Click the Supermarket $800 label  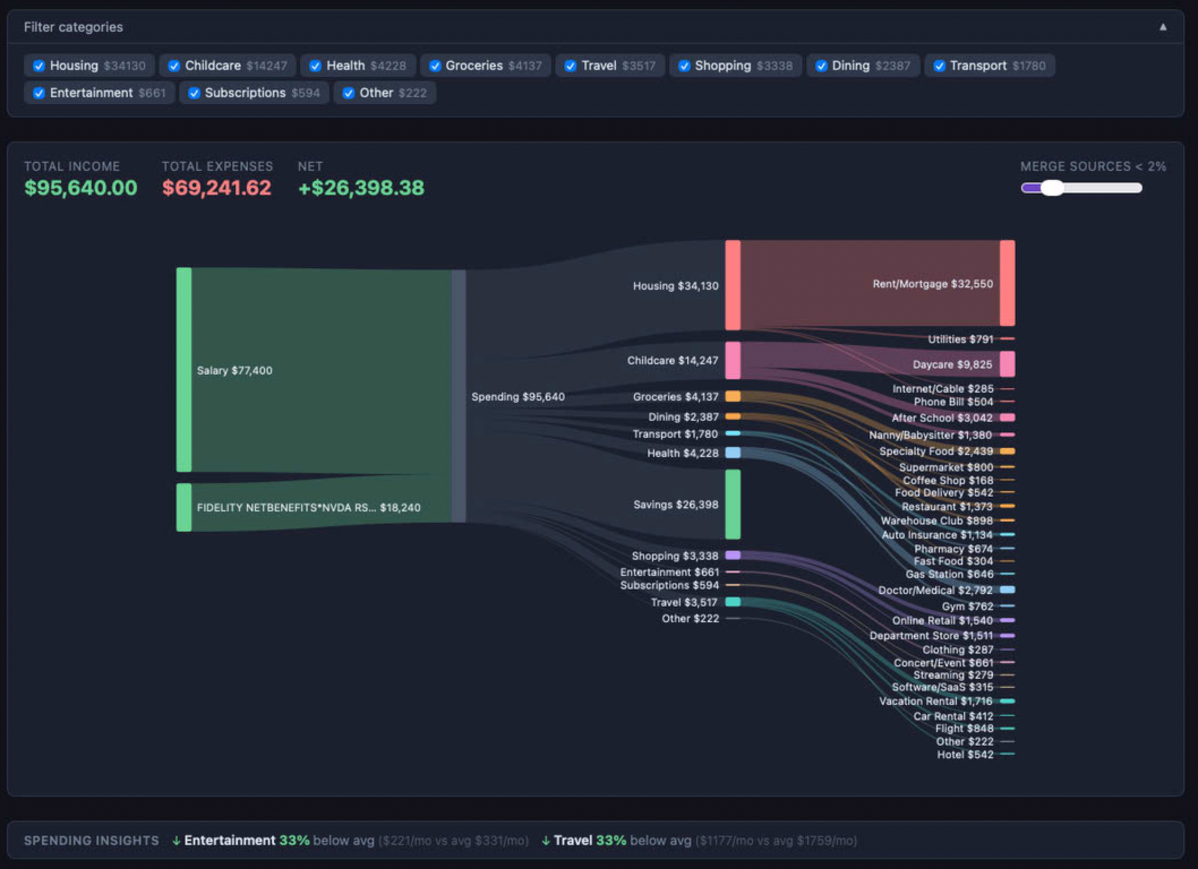tap(946, 467)
